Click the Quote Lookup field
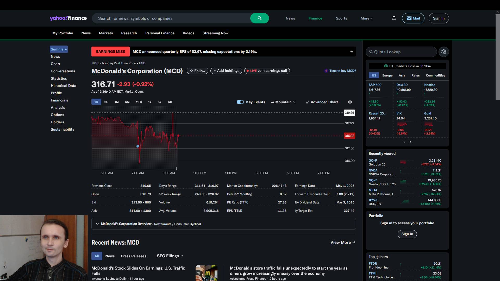The height and width of the screenshot is (281, 500). coord(401,52)
